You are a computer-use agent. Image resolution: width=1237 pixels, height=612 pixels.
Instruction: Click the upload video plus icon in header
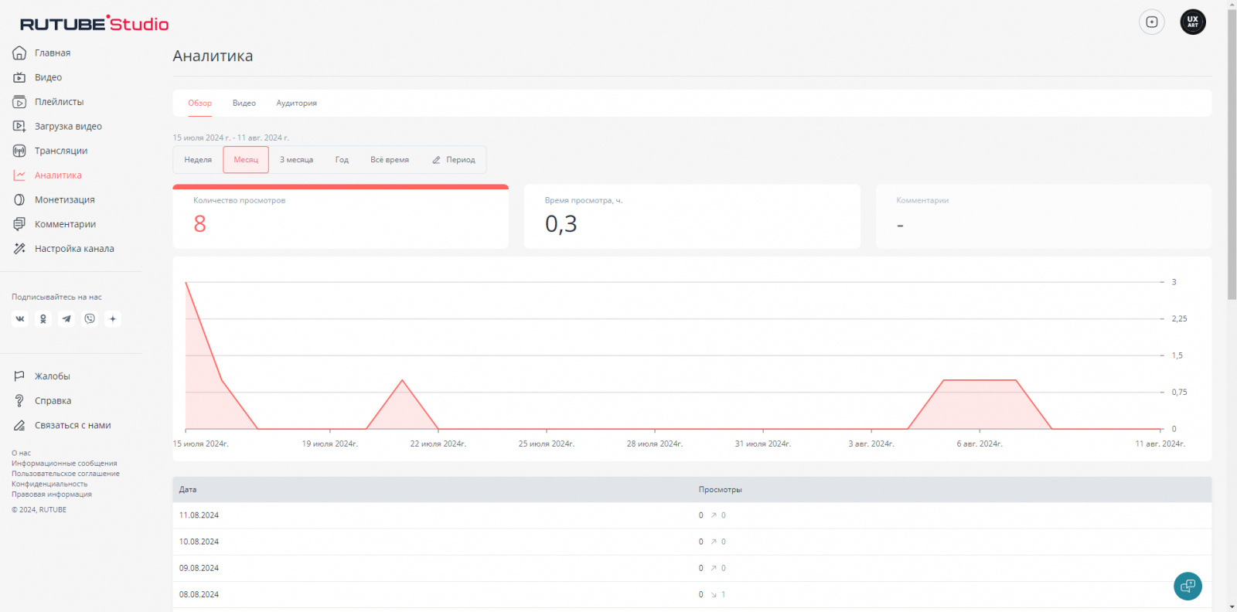[1151, 22]
